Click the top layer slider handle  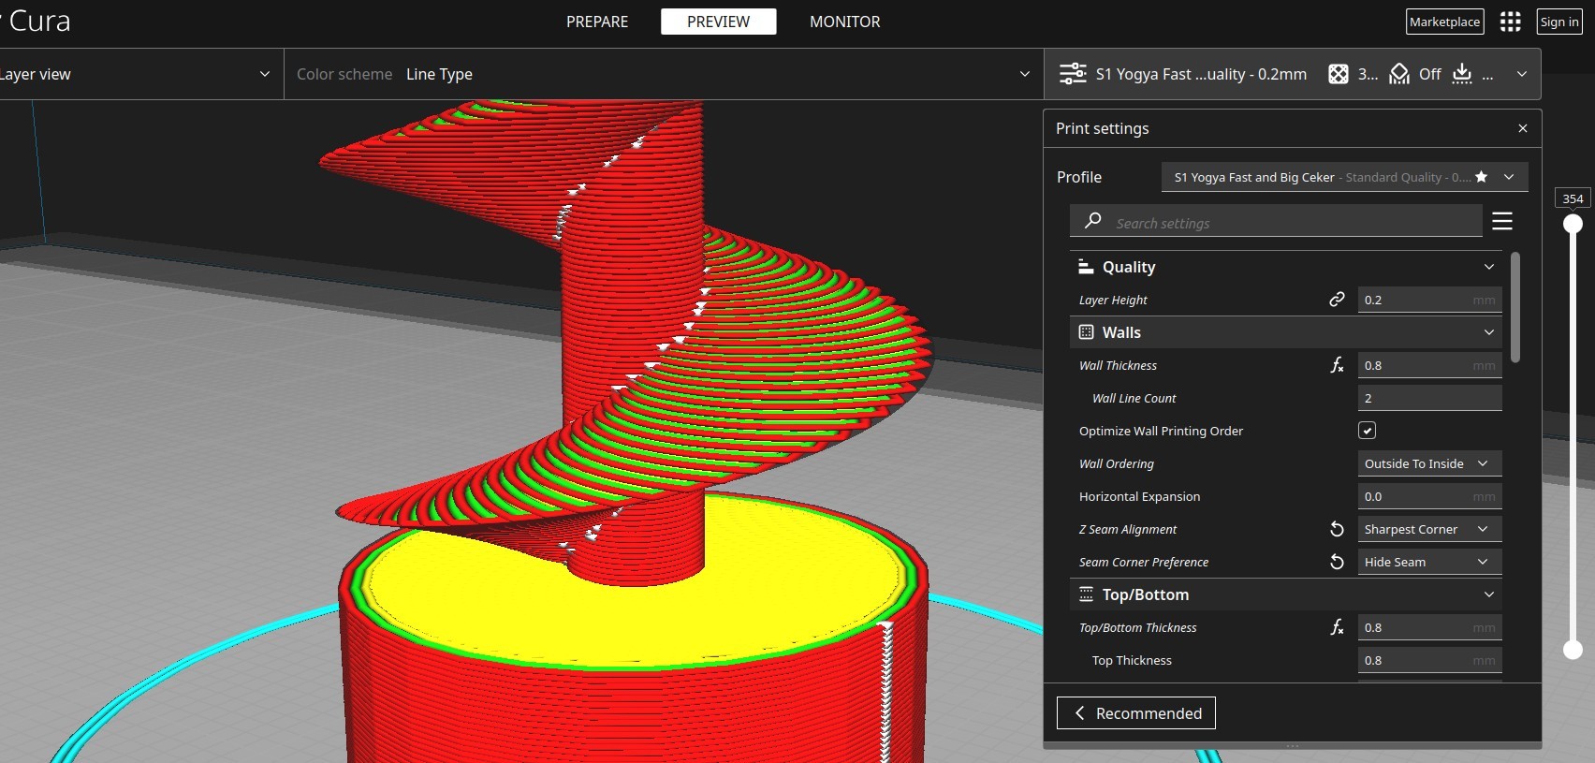(1573, 224)
